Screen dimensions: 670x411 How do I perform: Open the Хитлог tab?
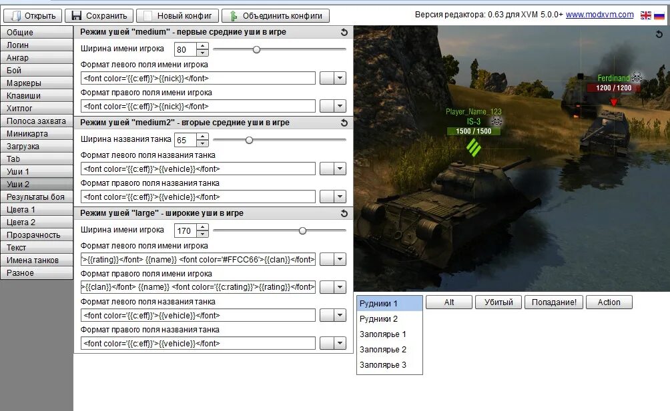37,109
